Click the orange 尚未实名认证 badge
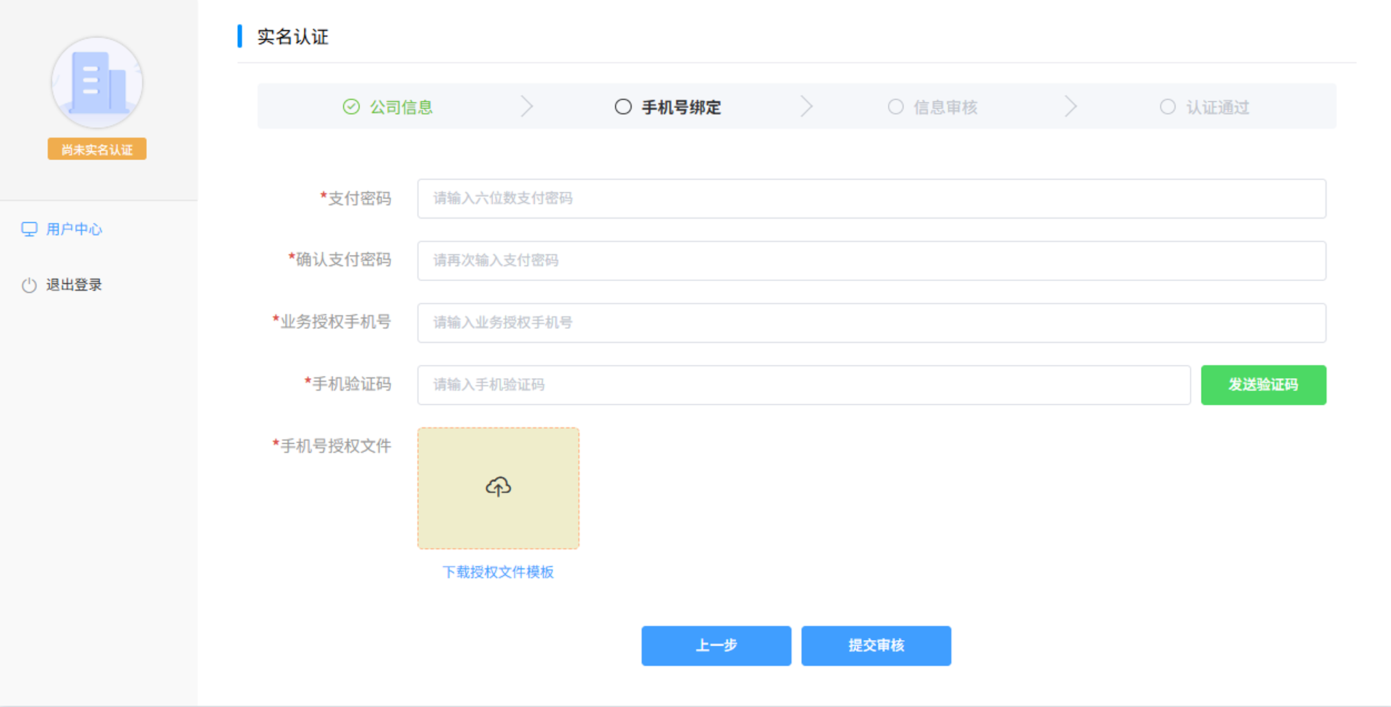1391x707 pixels. point(97,149)
